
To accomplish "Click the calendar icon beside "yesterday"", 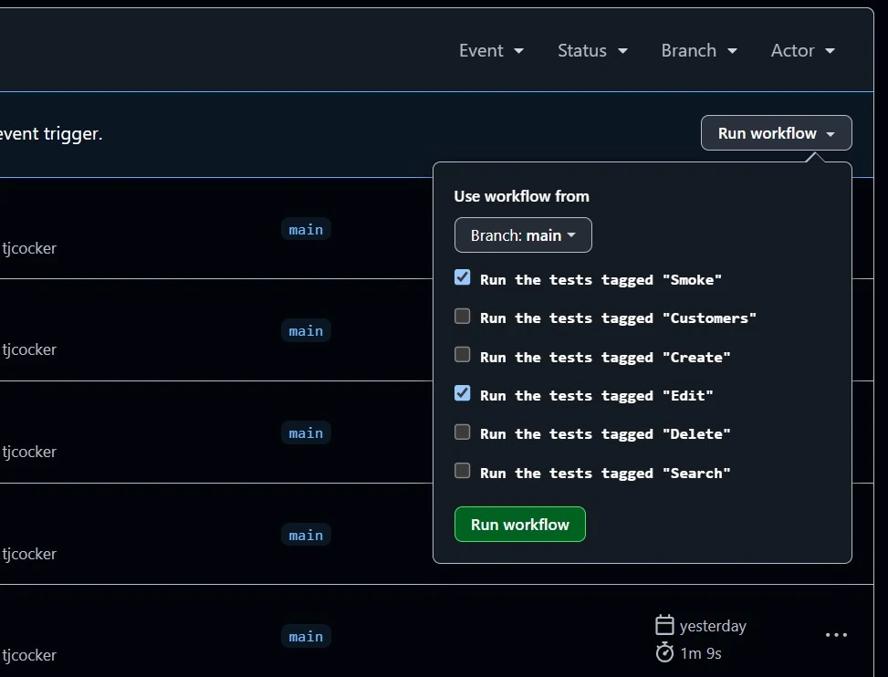I will tap(664, 626).
